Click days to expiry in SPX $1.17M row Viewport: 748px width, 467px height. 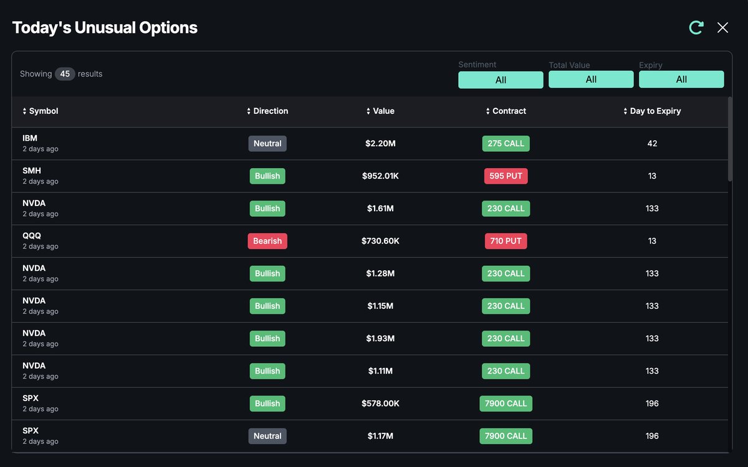coord(652,436)
